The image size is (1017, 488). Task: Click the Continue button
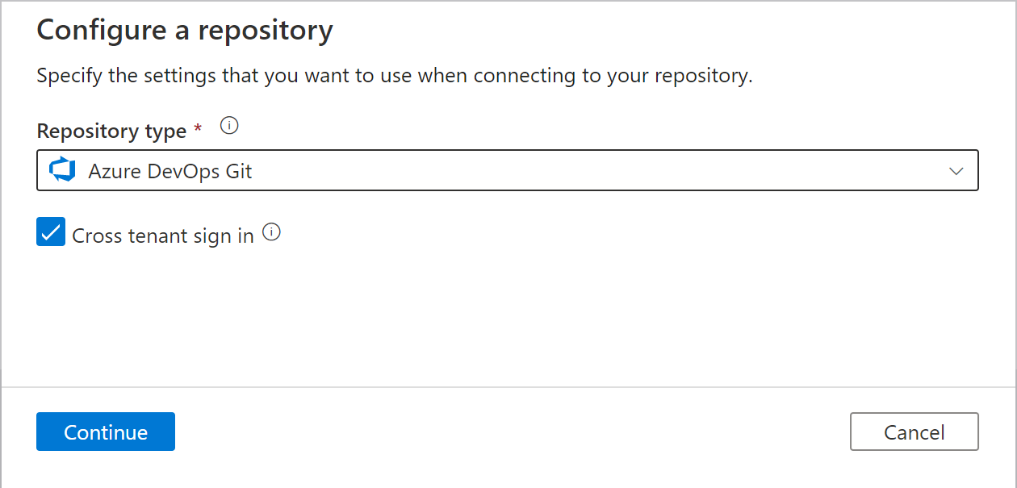click(x=106, y=432)
